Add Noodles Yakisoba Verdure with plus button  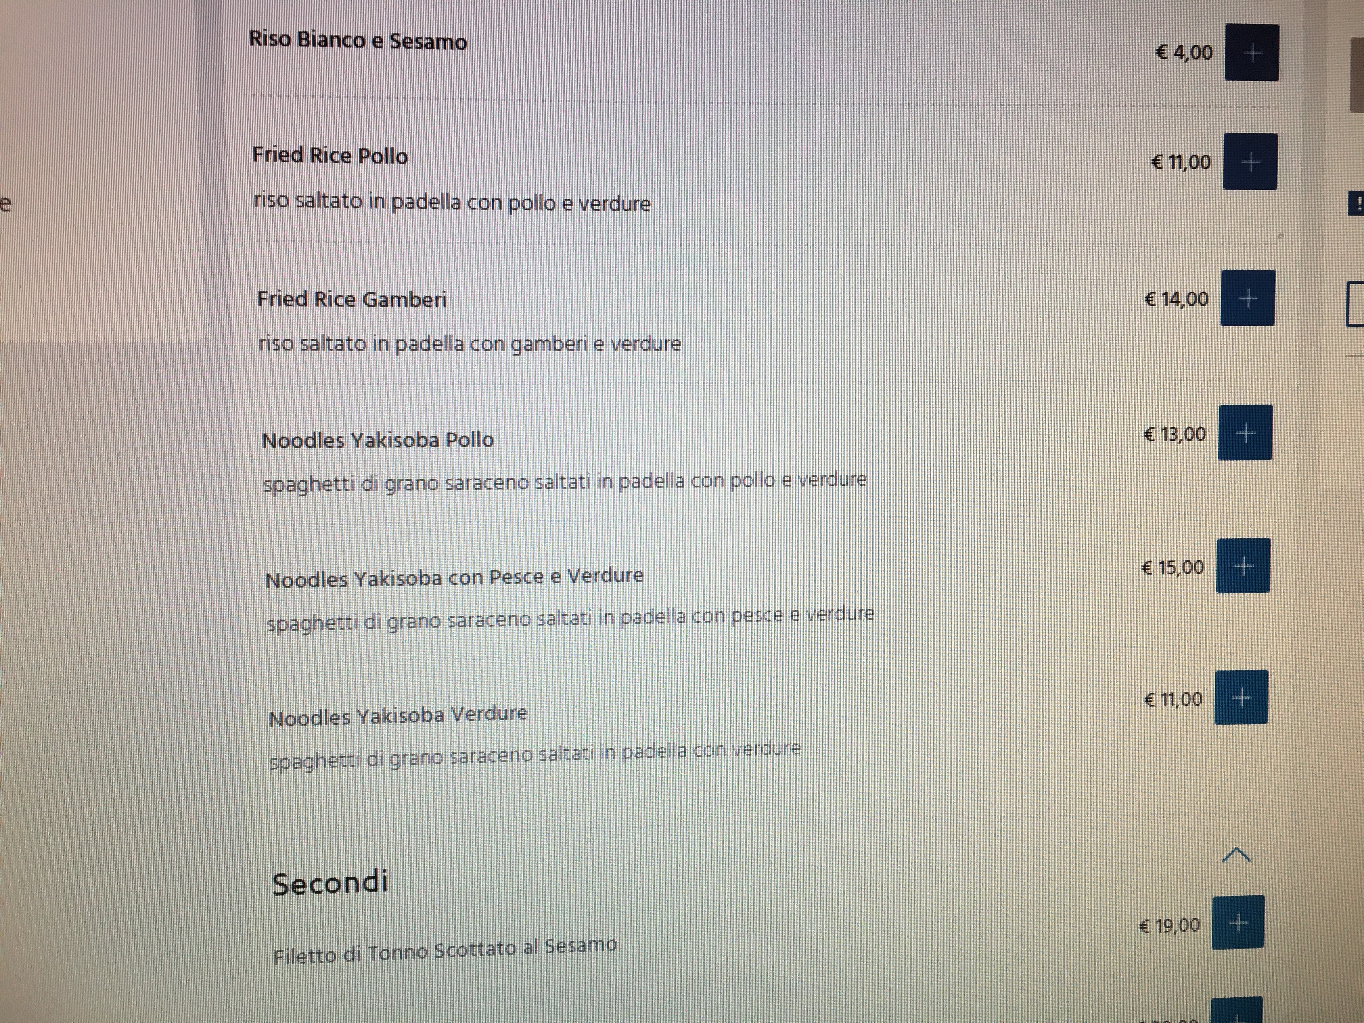point(1241,698)
